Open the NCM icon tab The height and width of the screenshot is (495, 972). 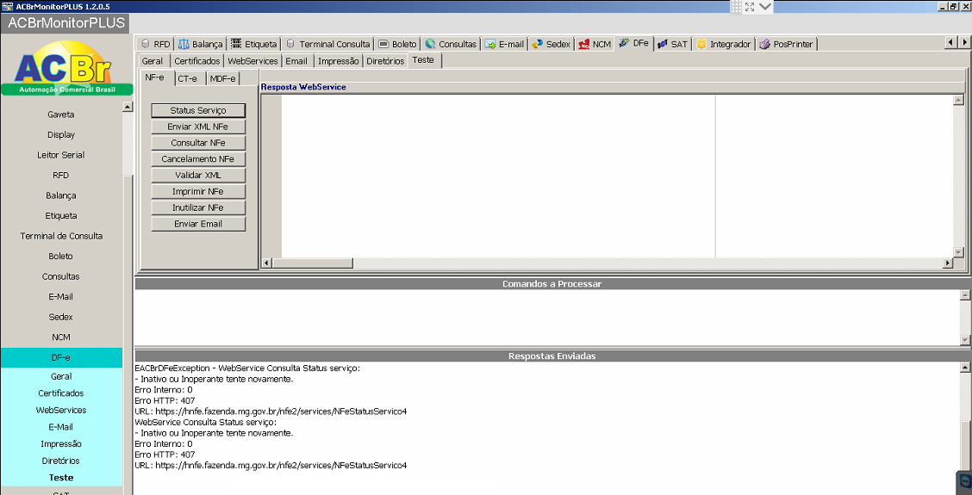(595, 44)
